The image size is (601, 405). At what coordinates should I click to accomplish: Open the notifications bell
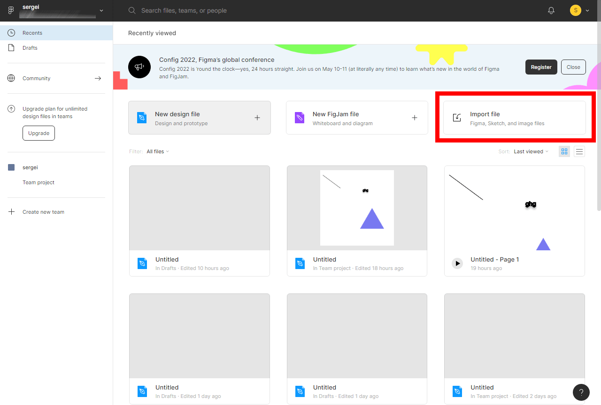click(551, 10)
